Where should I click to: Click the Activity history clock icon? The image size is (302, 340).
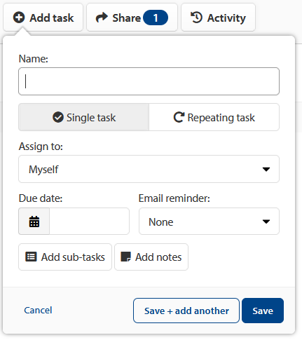click(196, 18)
